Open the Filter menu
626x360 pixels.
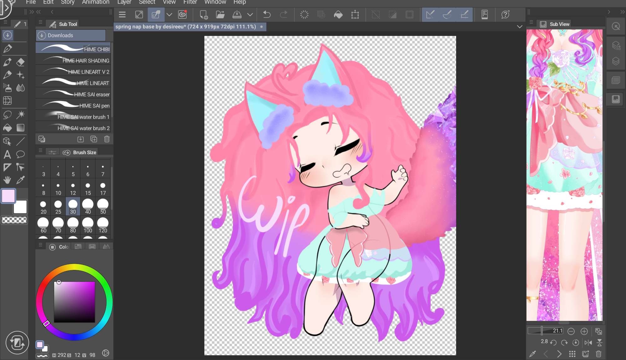pos(190,3)
